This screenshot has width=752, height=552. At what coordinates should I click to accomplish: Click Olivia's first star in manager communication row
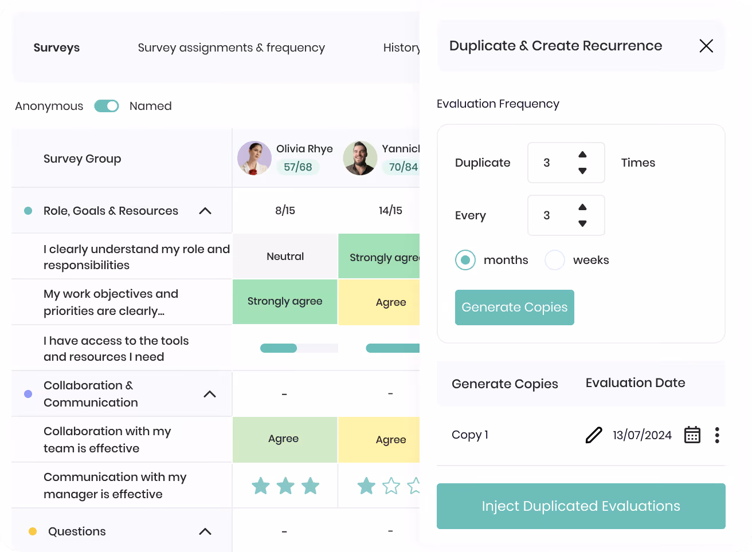(x=261, y=486)
